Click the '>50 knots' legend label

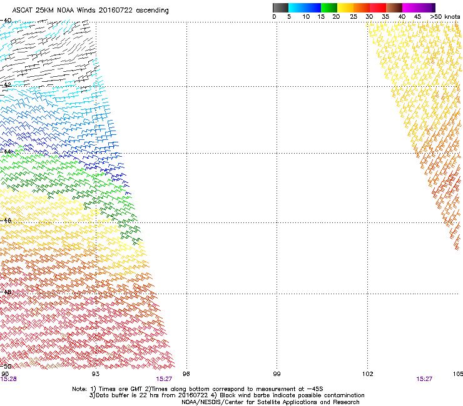pos(445,17)
